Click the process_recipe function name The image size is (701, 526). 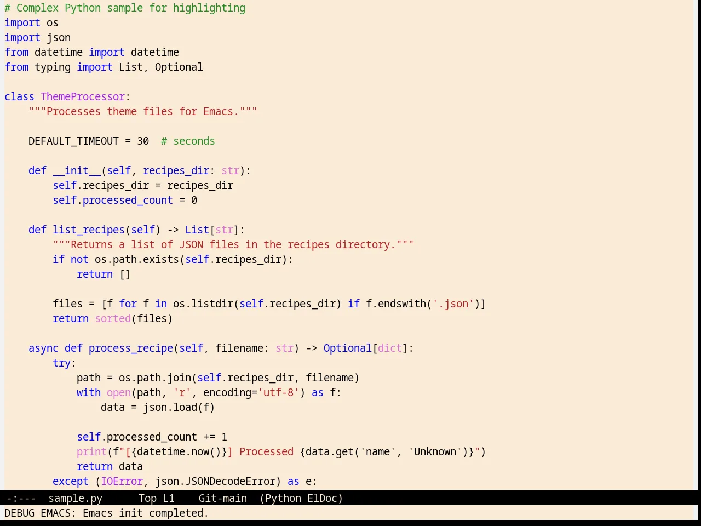coord(131,348)
